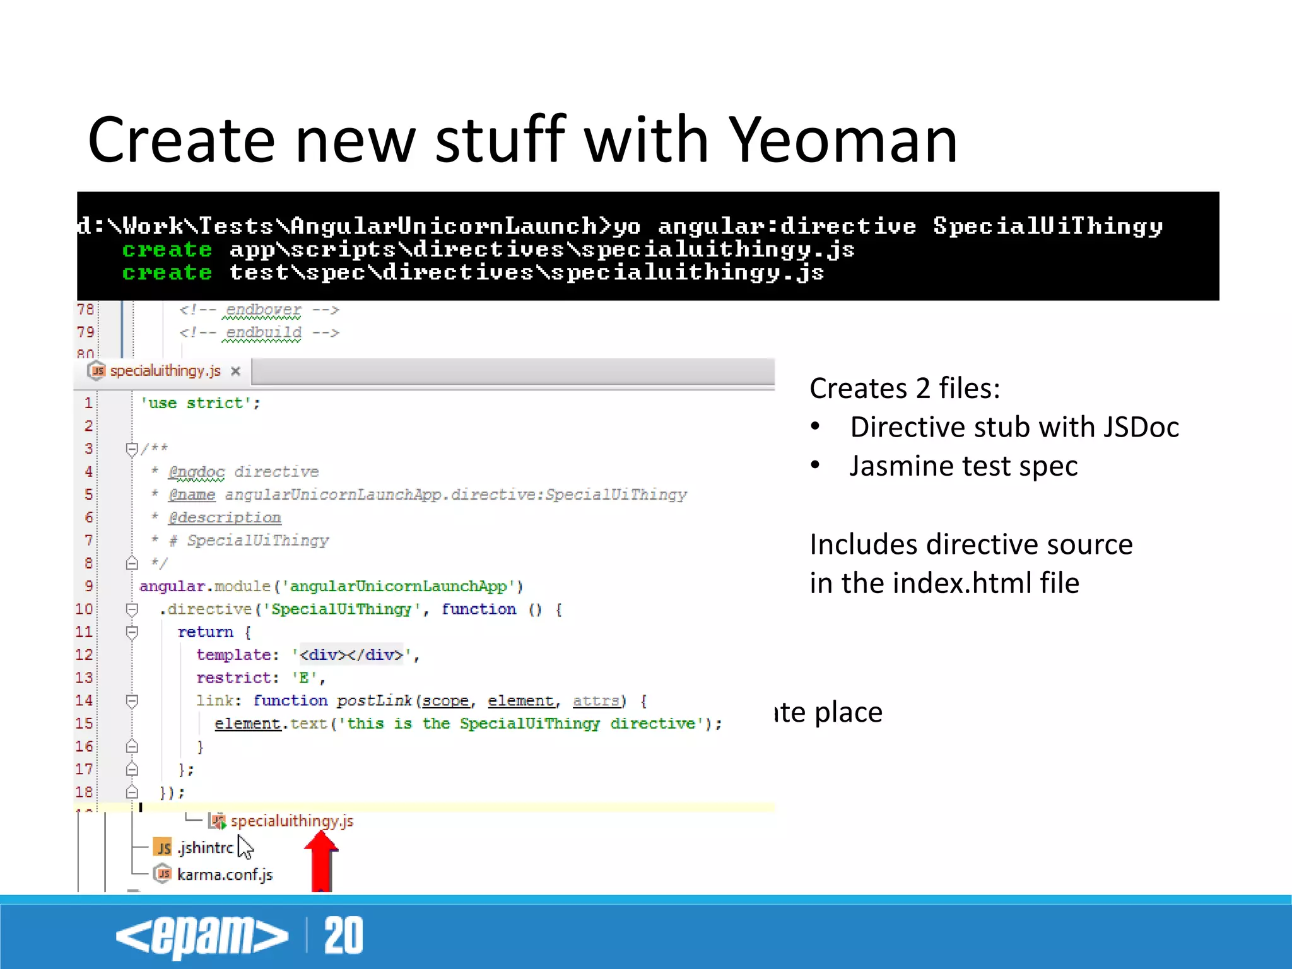The height and width of the screenshot is (969, 1292).
Task: Click the JS file icon on the editor tab
Action: click(x=97, y=371)
